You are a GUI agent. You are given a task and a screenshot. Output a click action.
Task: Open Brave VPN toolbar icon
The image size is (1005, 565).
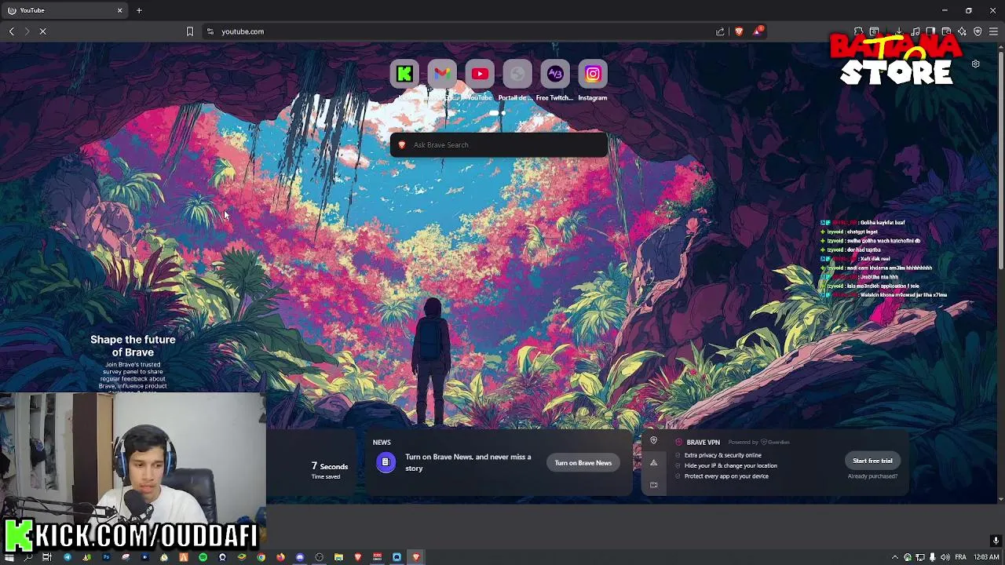pos(978,31)
